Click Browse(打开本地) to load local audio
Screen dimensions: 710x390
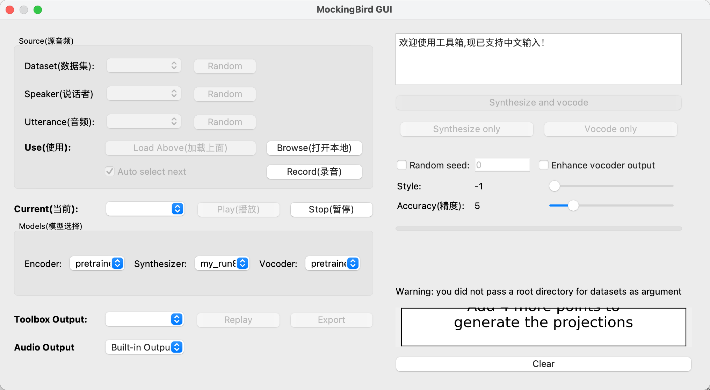[314, 148]
